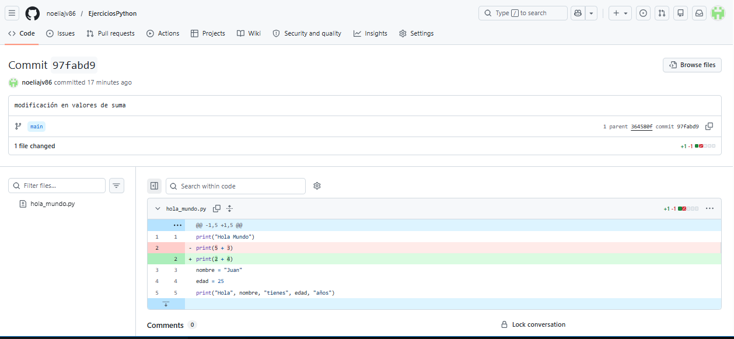
Task: Click the Commit 97fabd9 title
Action: (x=52, y=65)
